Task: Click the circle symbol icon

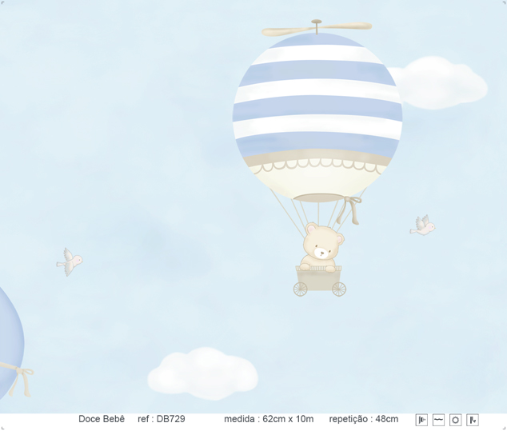Action: tap(455, 420)
